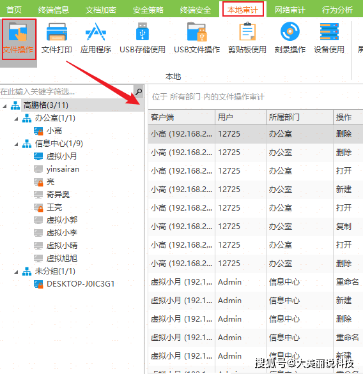
Task: Open the 文件操作 audit tool
Action: [19, 39]
